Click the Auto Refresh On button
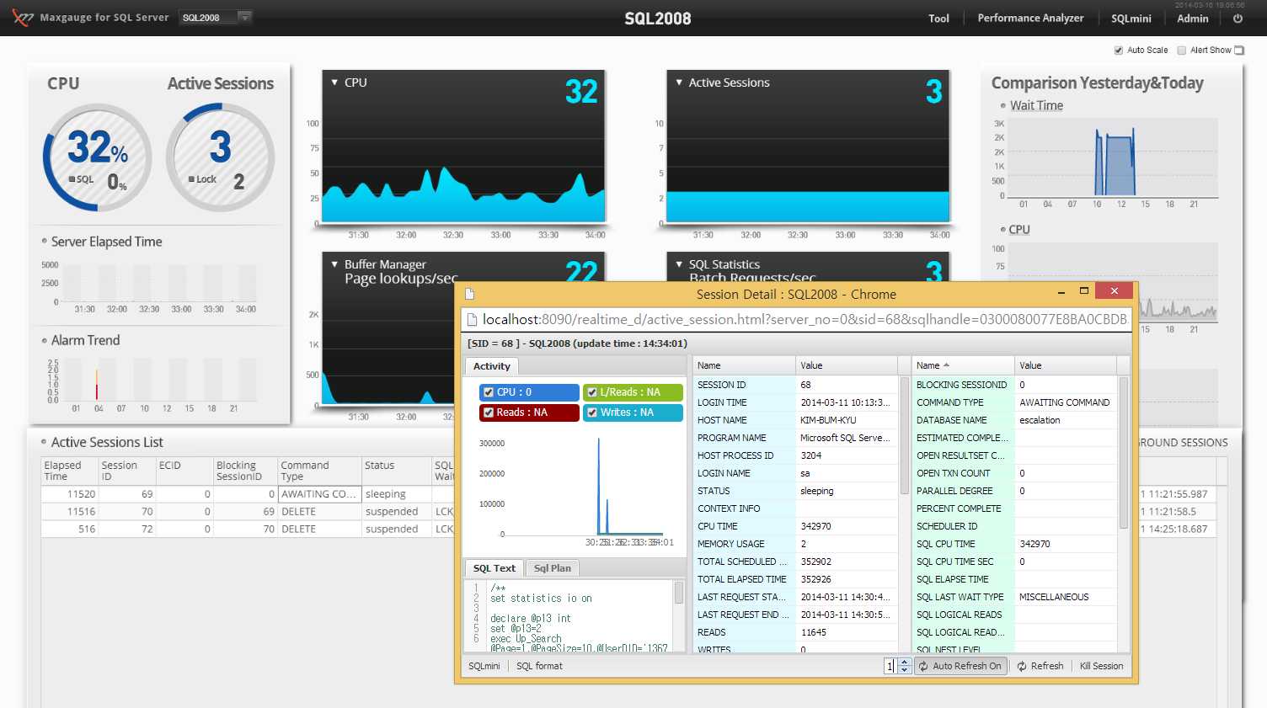Screen dimensions: 1267x708 (960, 666)
